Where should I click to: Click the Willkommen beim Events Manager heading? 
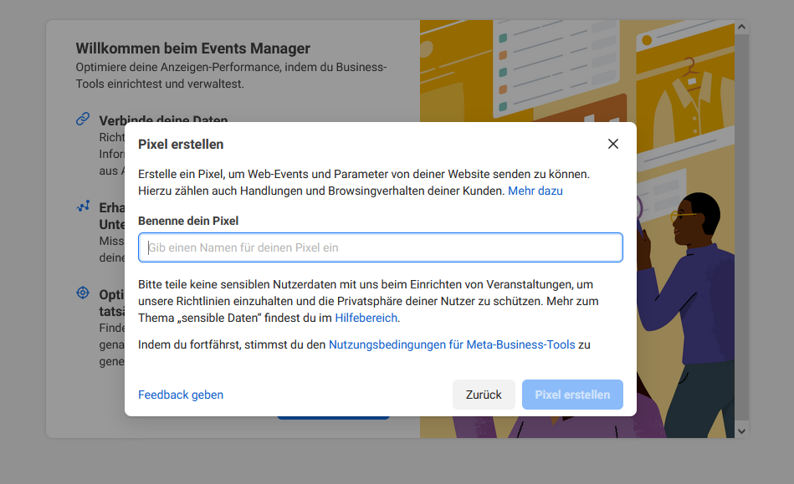point(193,48)
